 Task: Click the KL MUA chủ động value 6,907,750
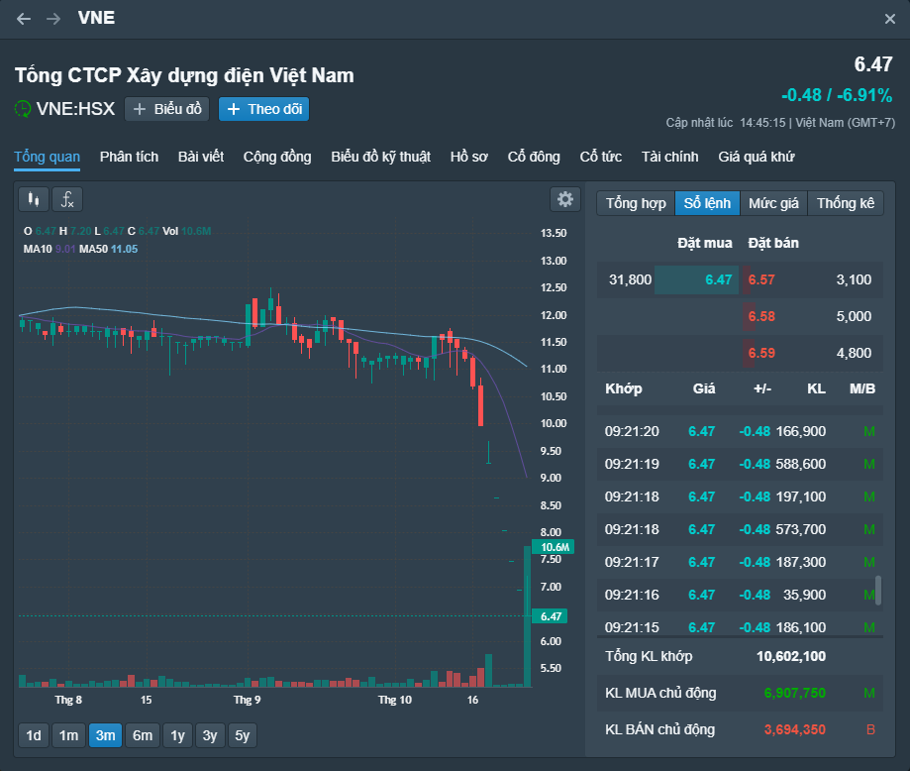click(794, 693)
